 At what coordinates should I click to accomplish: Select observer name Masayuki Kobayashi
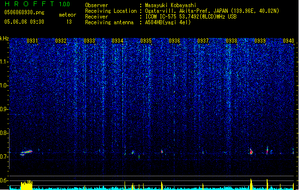click(171, 5)
